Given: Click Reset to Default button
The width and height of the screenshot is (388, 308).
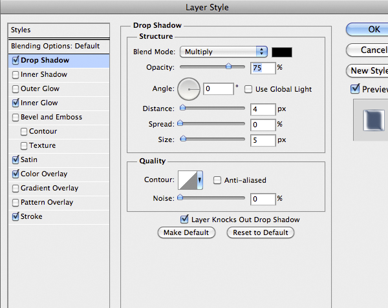Looking at the screenshot, I should (261, 232).
